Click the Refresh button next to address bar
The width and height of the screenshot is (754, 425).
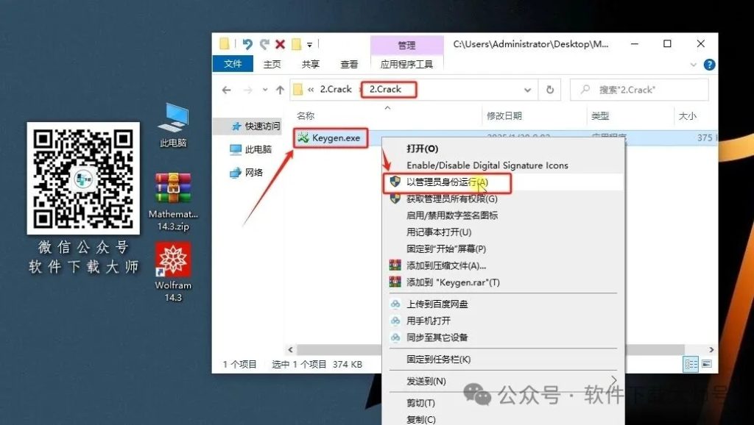tap(550, 89)
